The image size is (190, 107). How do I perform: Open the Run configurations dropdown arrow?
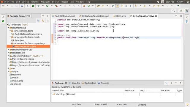[52, 6]
